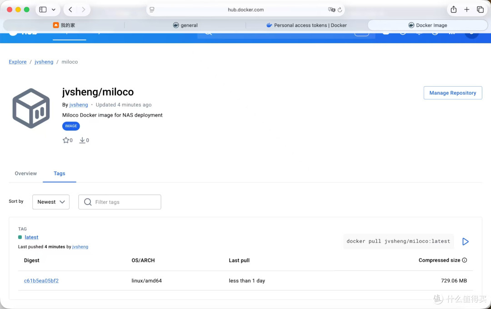
Task: Toggle the Safari sidebar icon
Action: tap(43, 10)
